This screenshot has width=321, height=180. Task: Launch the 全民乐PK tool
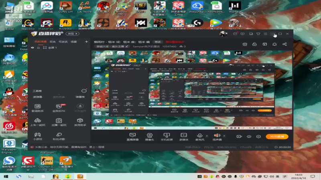pos(59,108)
